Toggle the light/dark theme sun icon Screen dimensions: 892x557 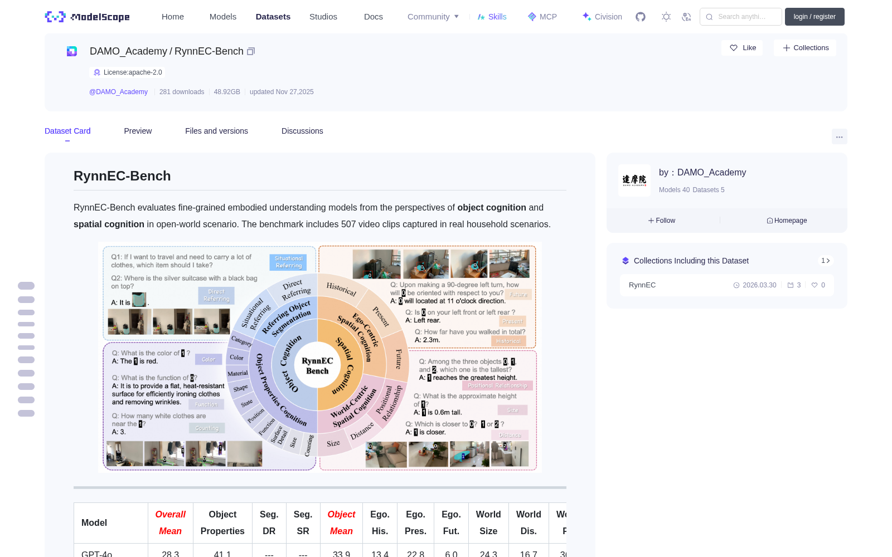pyautogui.click(x=666, y=17)
